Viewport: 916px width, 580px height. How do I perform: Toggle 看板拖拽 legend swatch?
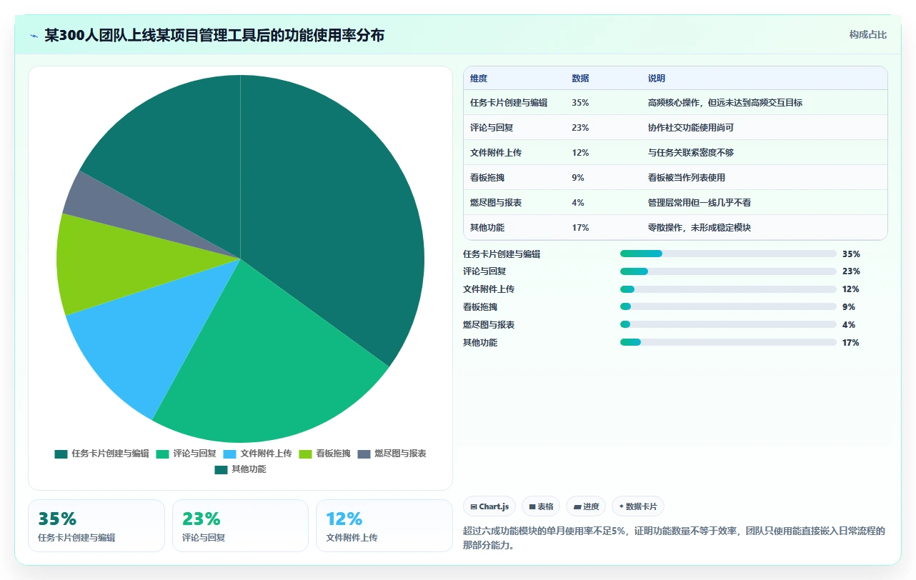306,454
